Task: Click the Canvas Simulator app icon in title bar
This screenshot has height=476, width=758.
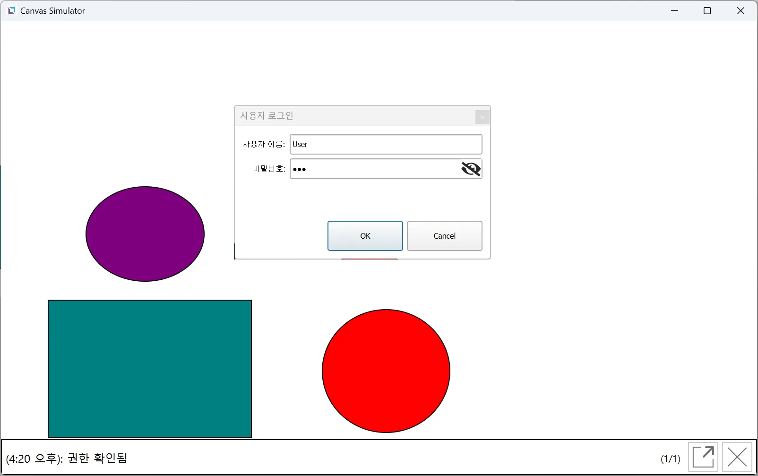Action: click(x=11, y=10)
